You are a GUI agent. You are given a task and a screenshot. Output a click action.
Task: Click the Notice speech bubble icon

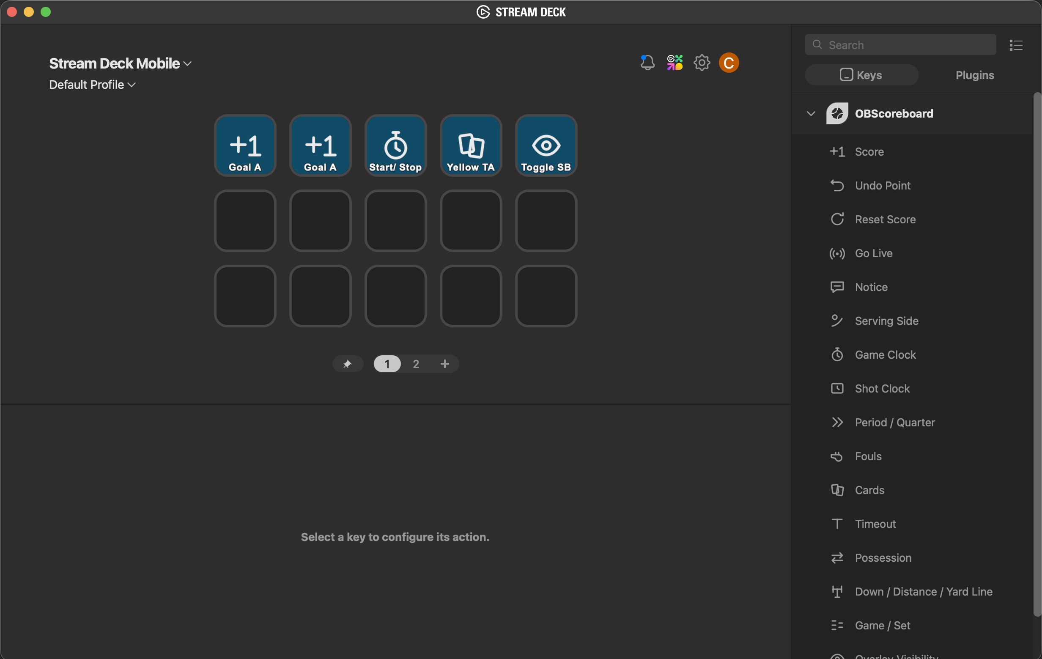[837, 287]
